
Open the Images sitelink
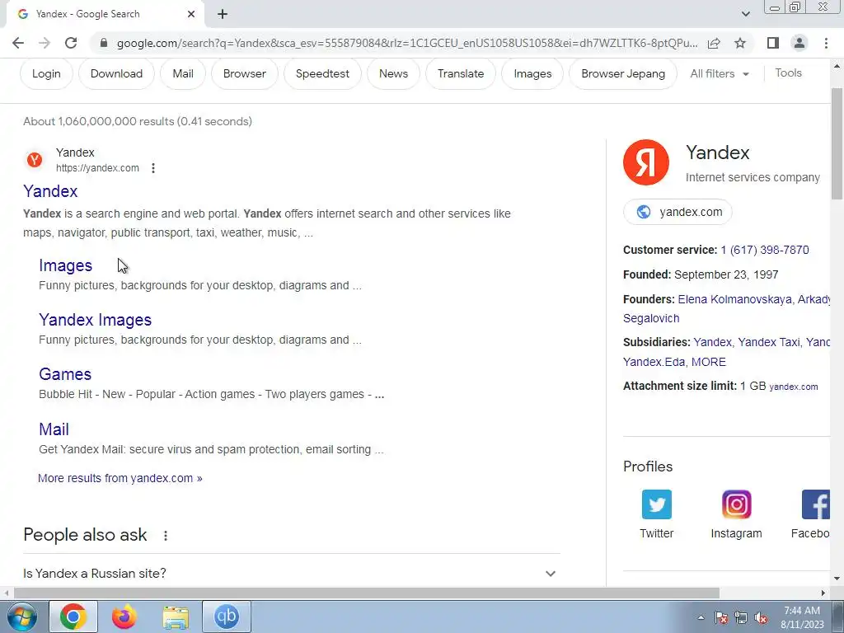click(66, 265)
